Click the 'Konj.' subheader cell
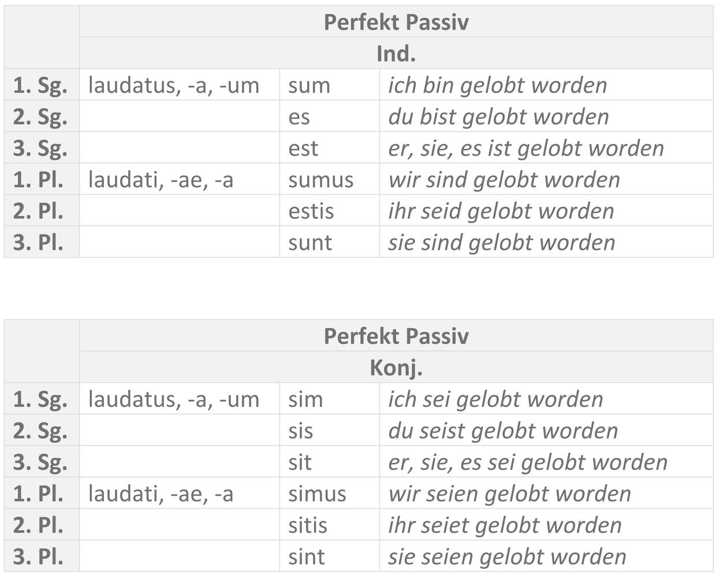 coord(396,368)
